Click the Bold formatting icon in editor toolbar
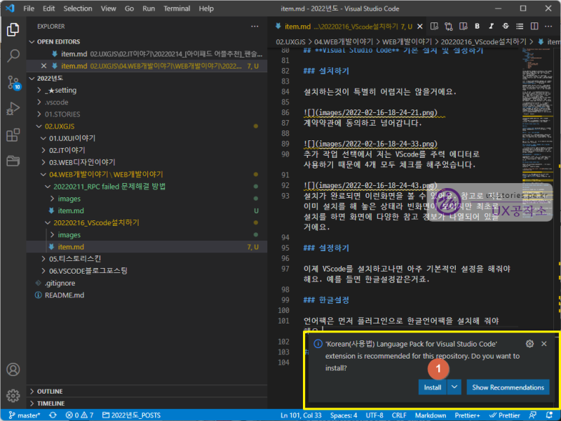 tap(477, 26)
